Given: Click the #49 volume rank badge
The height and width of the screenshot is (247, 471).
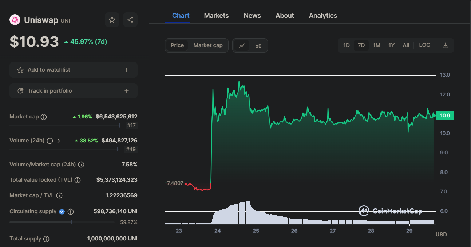Looking at the screenshot, I should 131,149.
